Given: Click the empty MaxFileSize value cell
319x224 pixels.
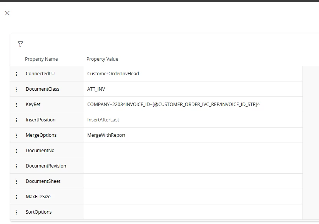Looking at the screenshot, I should click(193, 197).
